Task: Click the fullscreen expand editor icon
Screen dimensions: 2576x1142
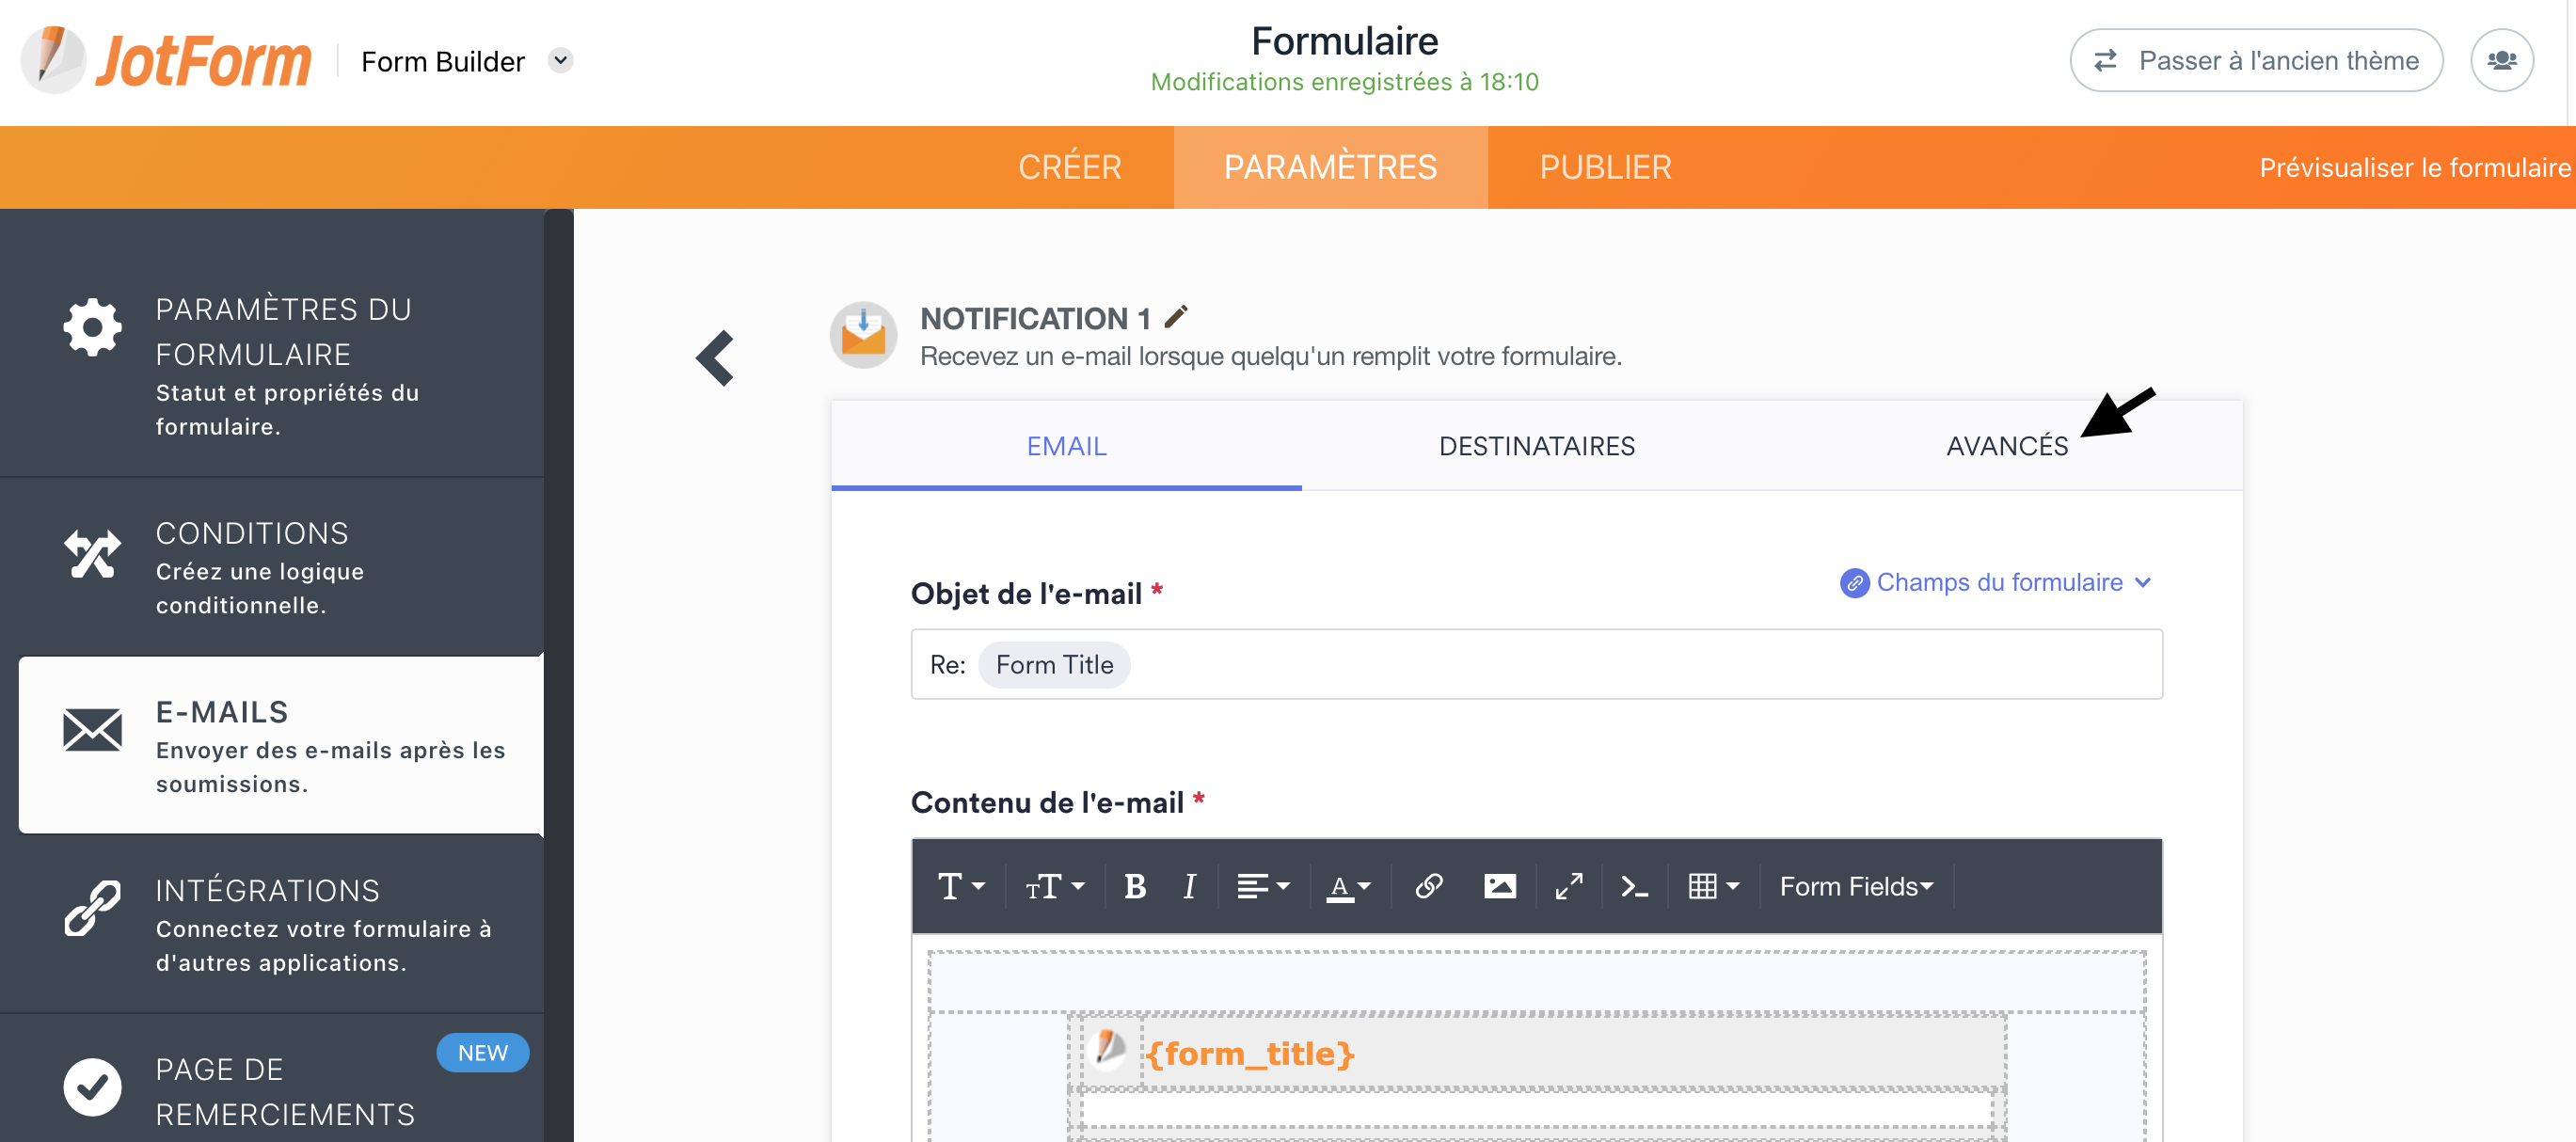Action: 1568,886
